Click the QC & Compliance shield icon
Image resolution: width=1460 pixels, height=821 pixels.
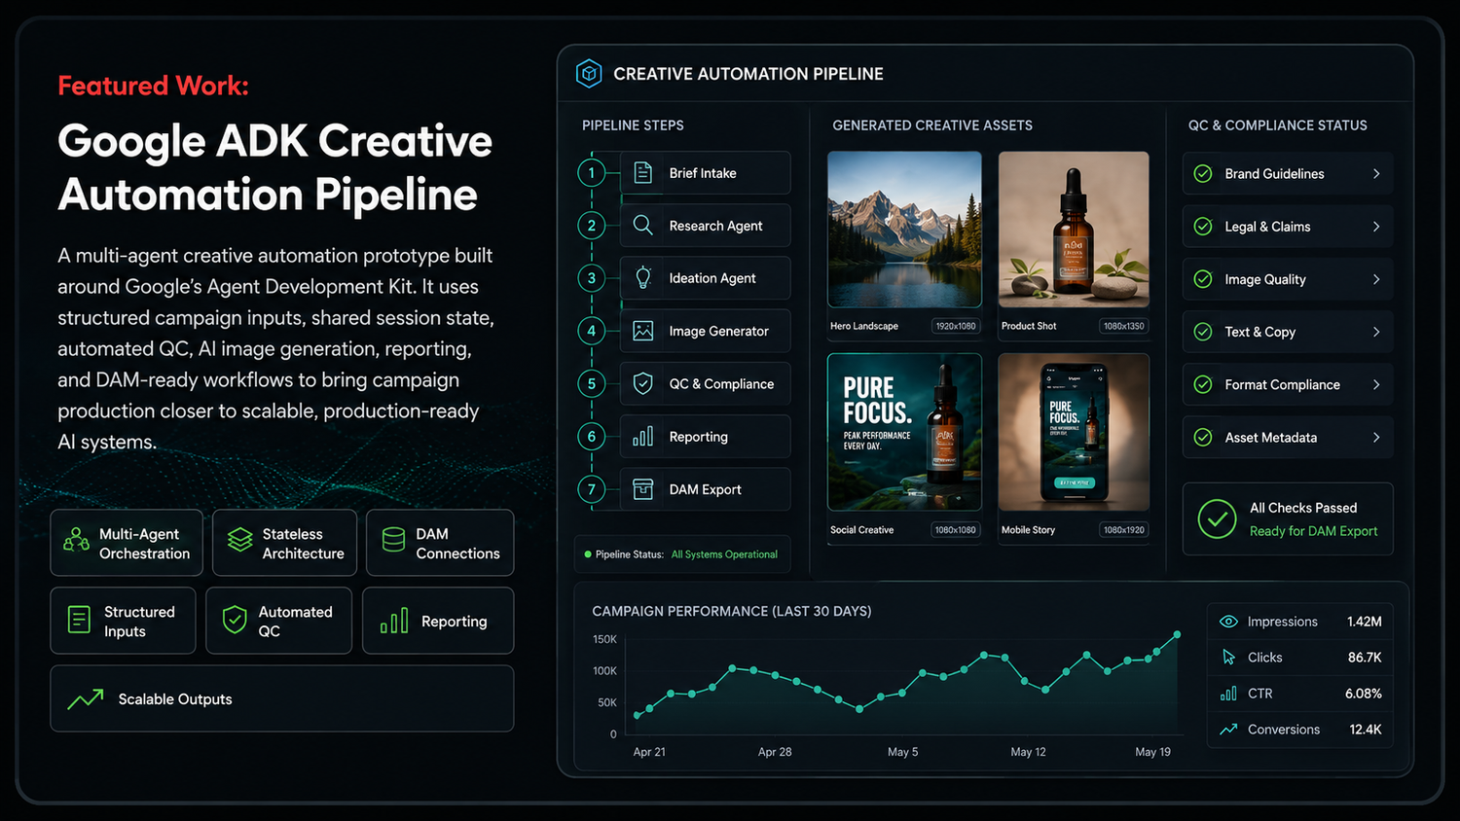click(643, 384)
